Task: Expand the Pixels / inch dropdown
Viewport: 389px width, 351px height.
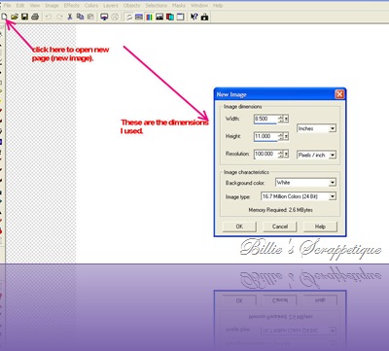Action: tap(333, 156)
